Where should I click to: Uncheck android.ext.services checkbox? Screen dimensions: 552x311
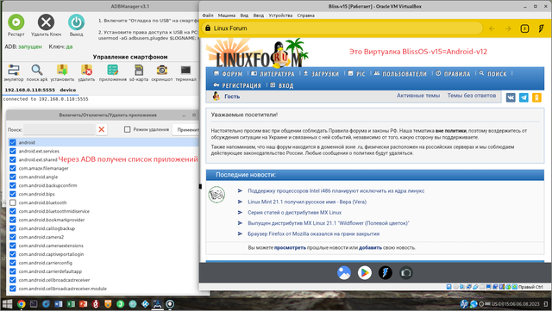[x=13, y=151]
